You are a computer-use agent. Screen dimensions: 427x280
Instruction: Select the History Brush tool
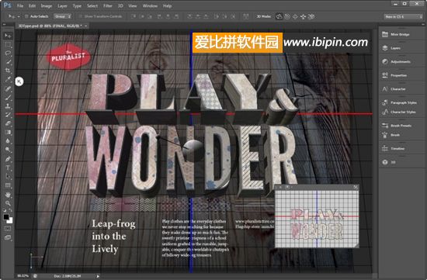pyautogui.click(x=8, y=115)
